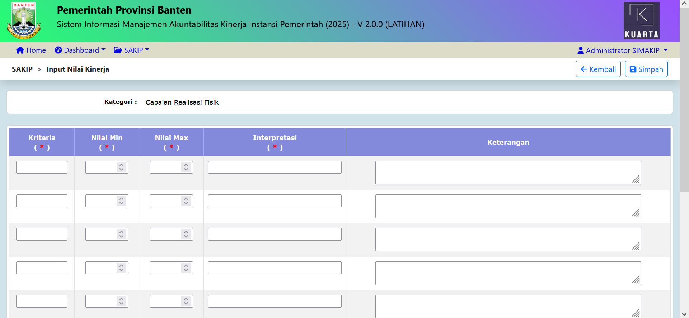Click the first row Nilai Max field
Viewport: 689px width, 318px height.
pos(172,167)
